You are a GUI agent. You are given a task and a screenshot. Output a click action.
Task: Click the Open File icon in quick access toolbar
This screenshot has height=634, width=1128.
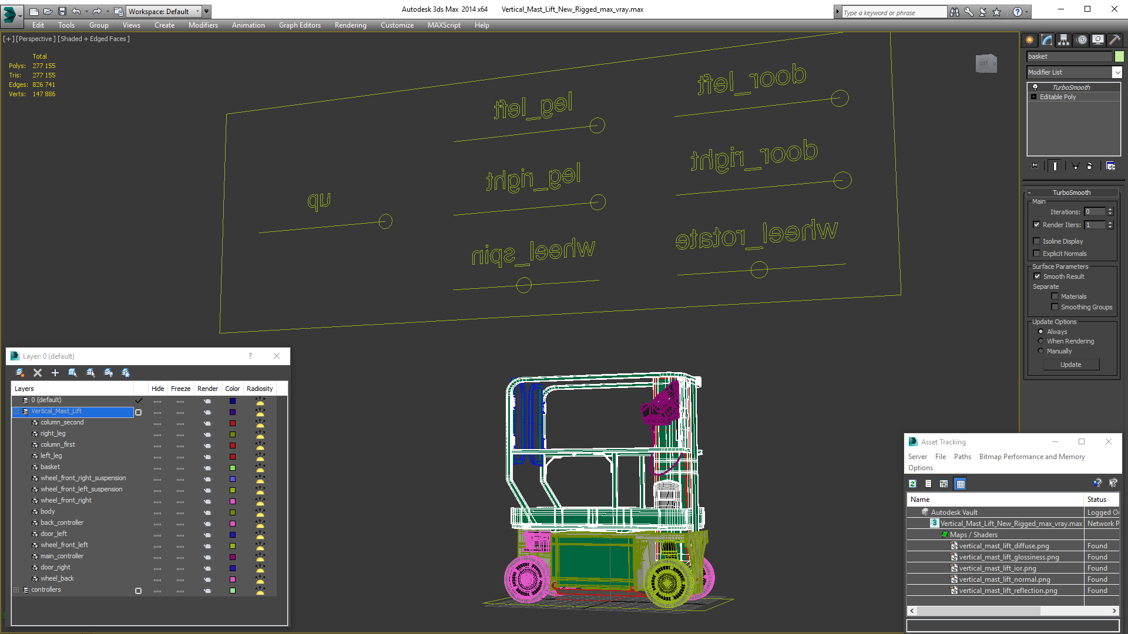click(48, 11)
